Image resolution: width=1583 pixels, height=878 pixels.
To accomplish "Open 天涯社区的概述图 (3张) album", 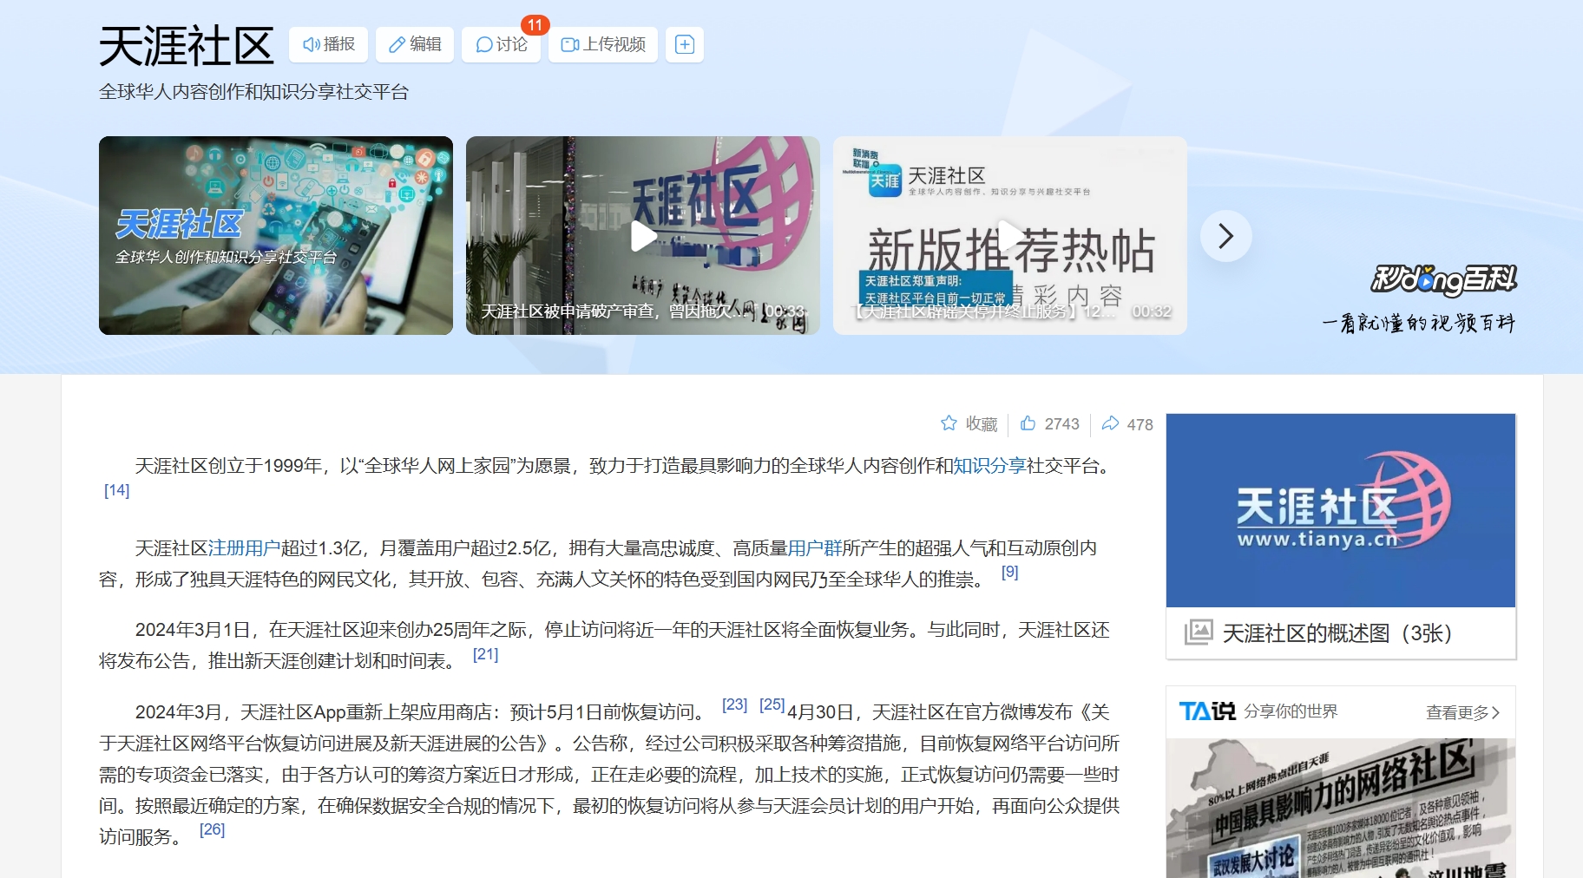I will [1341, 633].
